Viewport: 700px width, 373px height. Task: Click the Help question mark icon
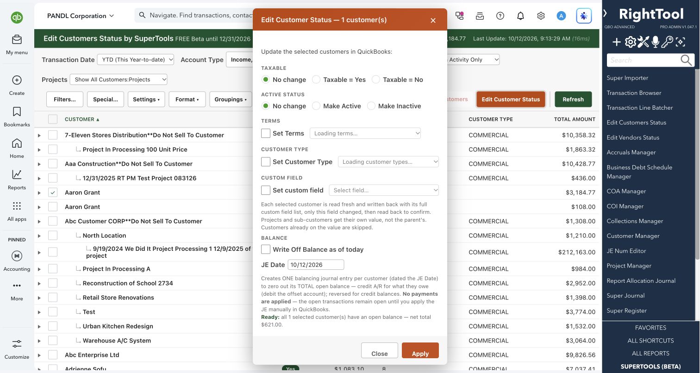[500, 16]
